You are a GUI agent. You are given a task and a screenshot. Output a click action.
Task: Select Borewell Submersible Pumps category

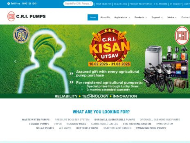pyautogui.click(x=115, y=120)
